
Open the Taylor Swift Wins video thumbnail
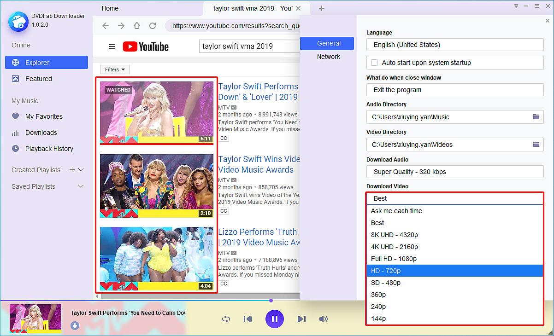pyautogui.click(x=157, y=186)
